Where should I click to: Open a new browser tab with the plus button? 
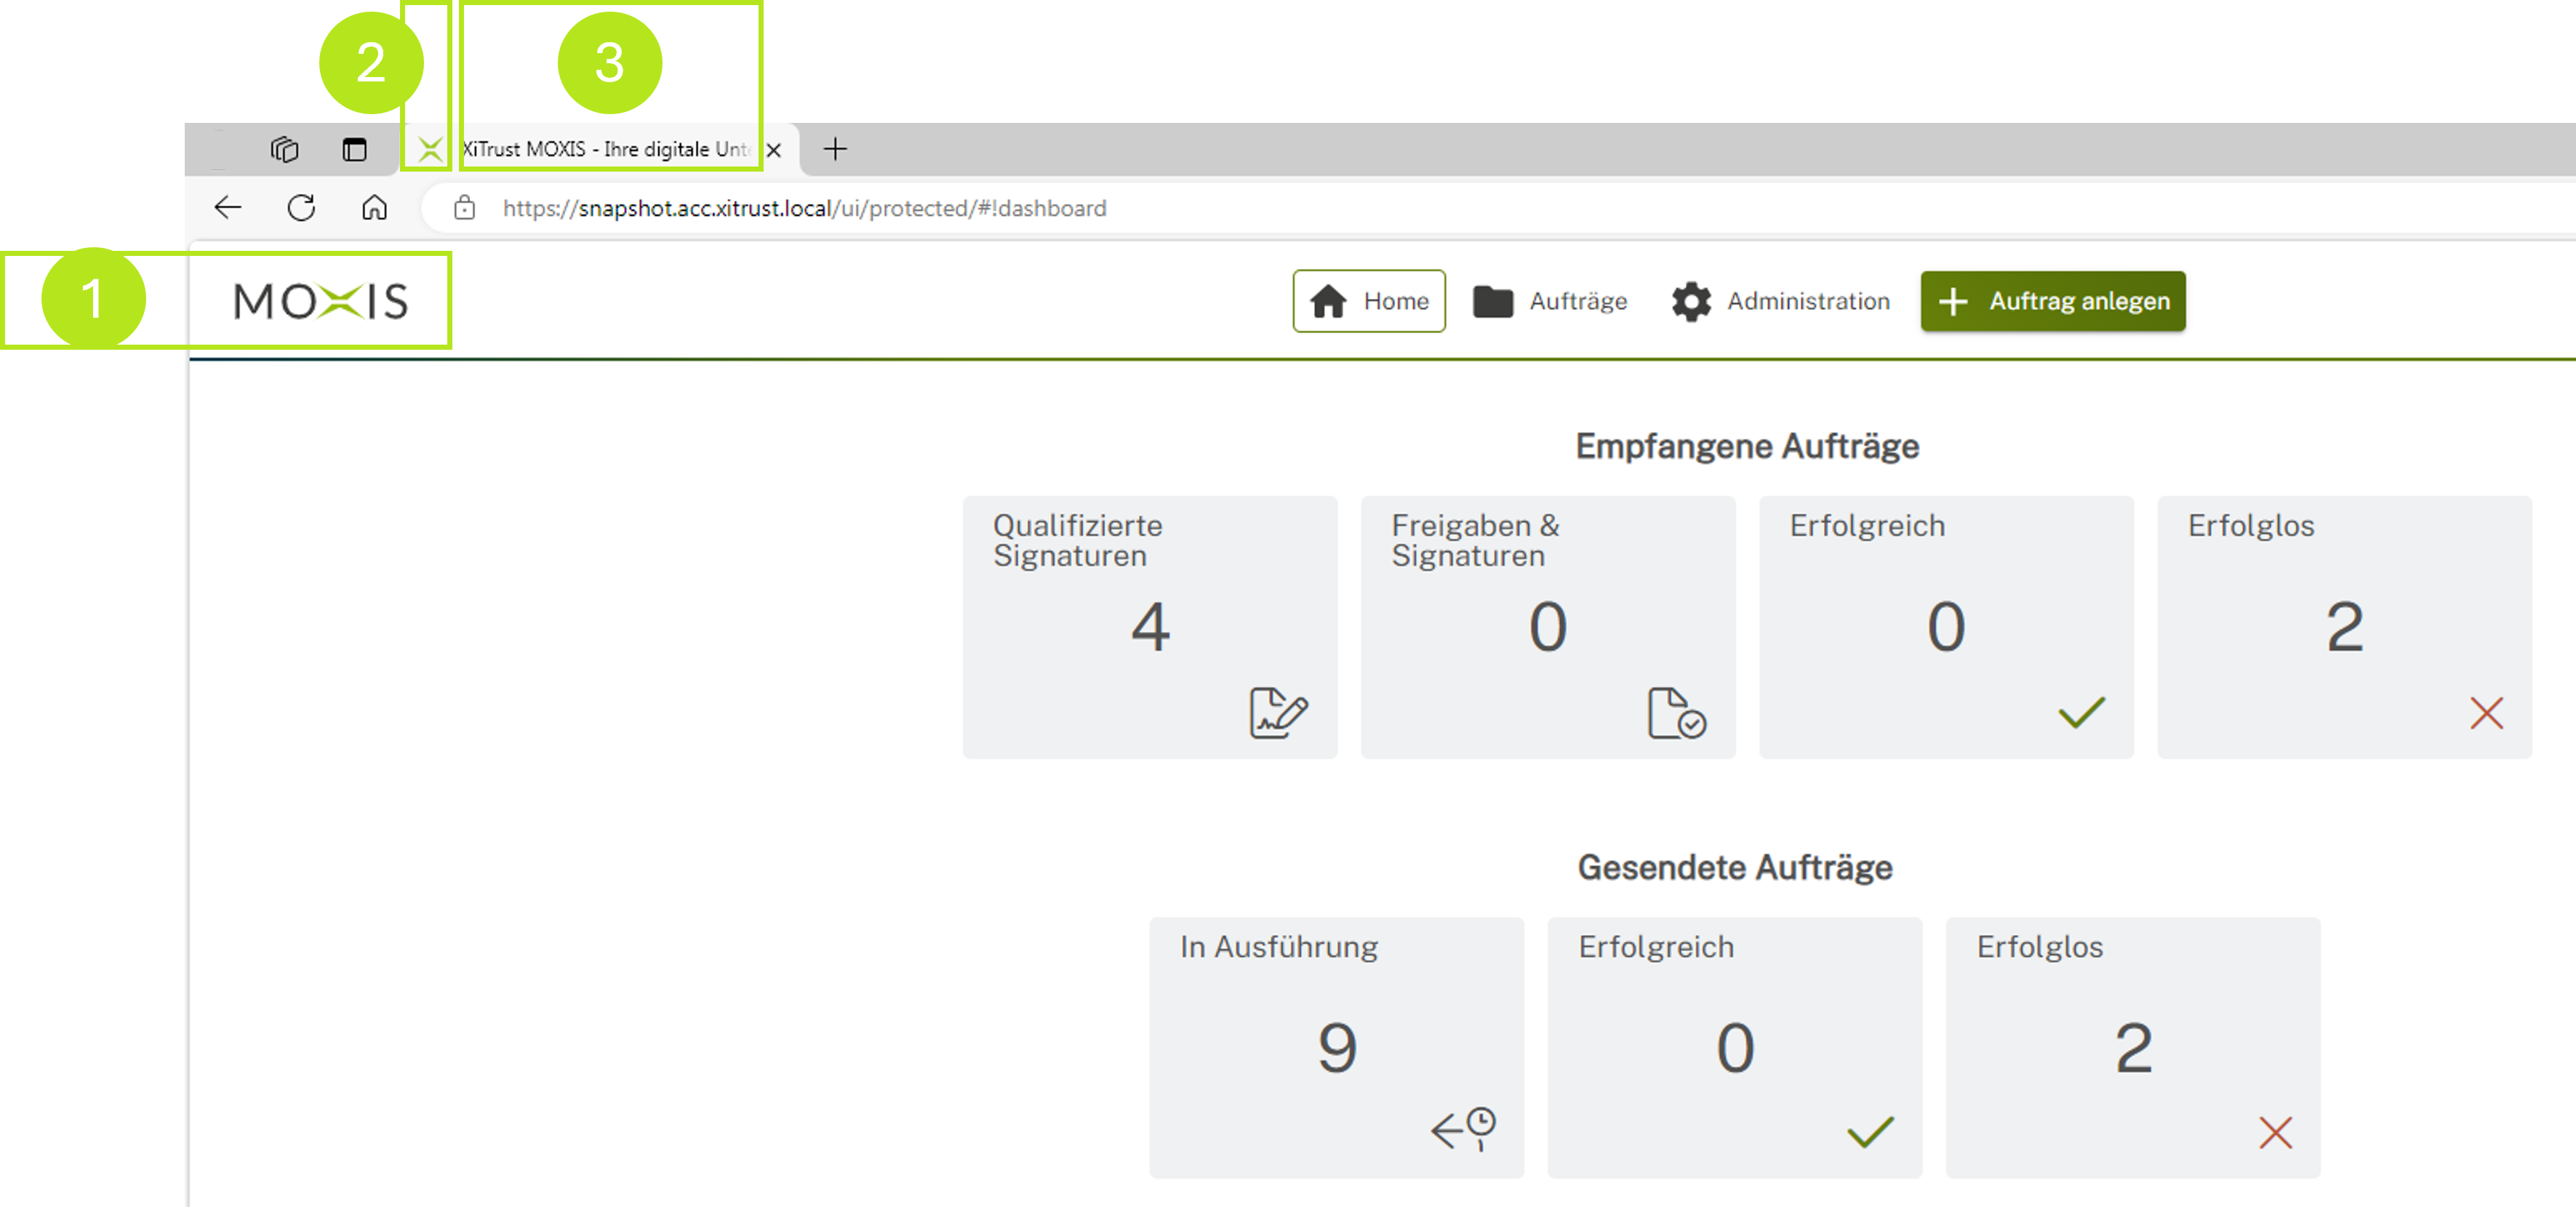coord(836,150)
